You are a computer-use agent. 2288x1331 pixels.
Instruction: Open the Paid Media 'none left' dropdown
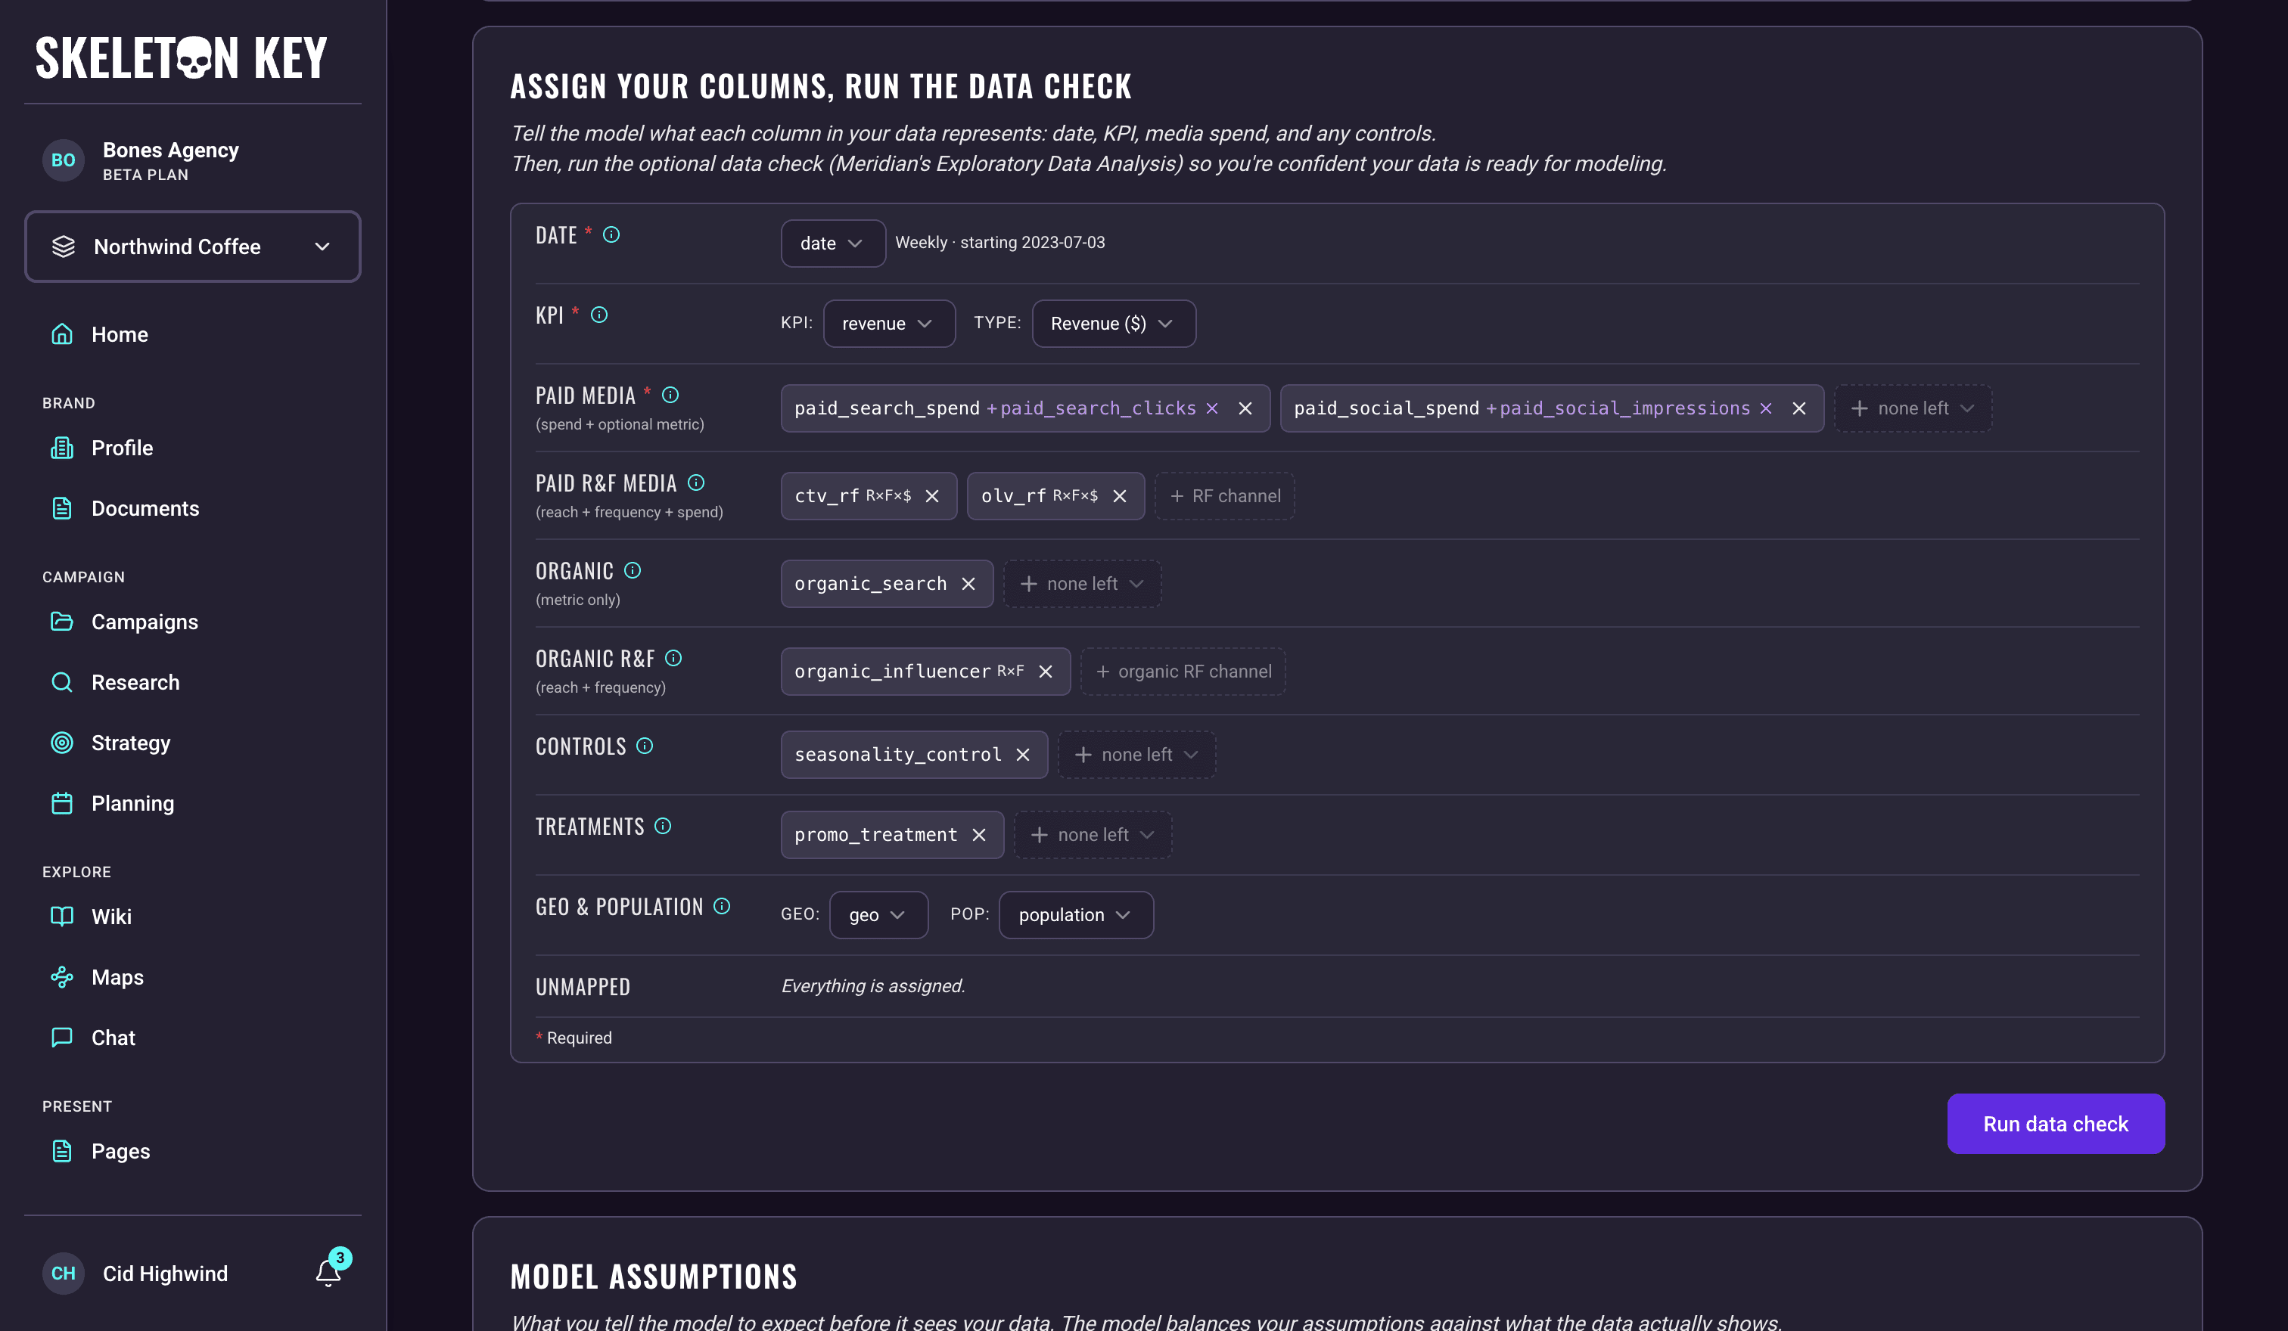click(x=1913, y=408)
